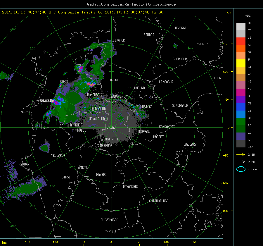Click the LAXMESHWAR city label
Image resolution: width=263 pixels, height=246 pixels.
103,146
